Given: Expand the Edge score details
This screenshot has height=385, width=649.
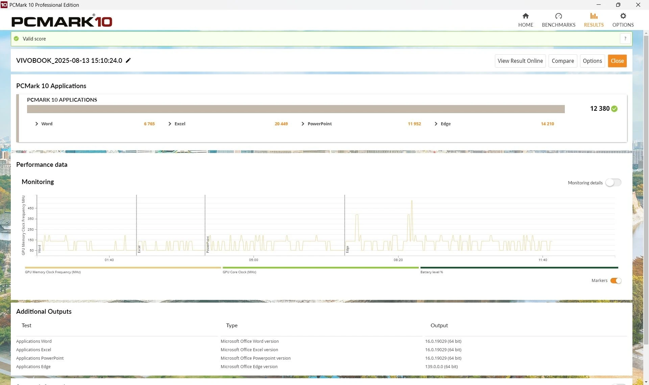Looking at the screenshot, I should pyautogui.click(x=436, y=124).
